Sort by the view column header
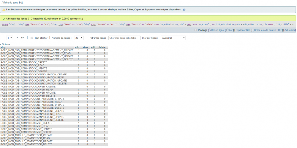 85,47
